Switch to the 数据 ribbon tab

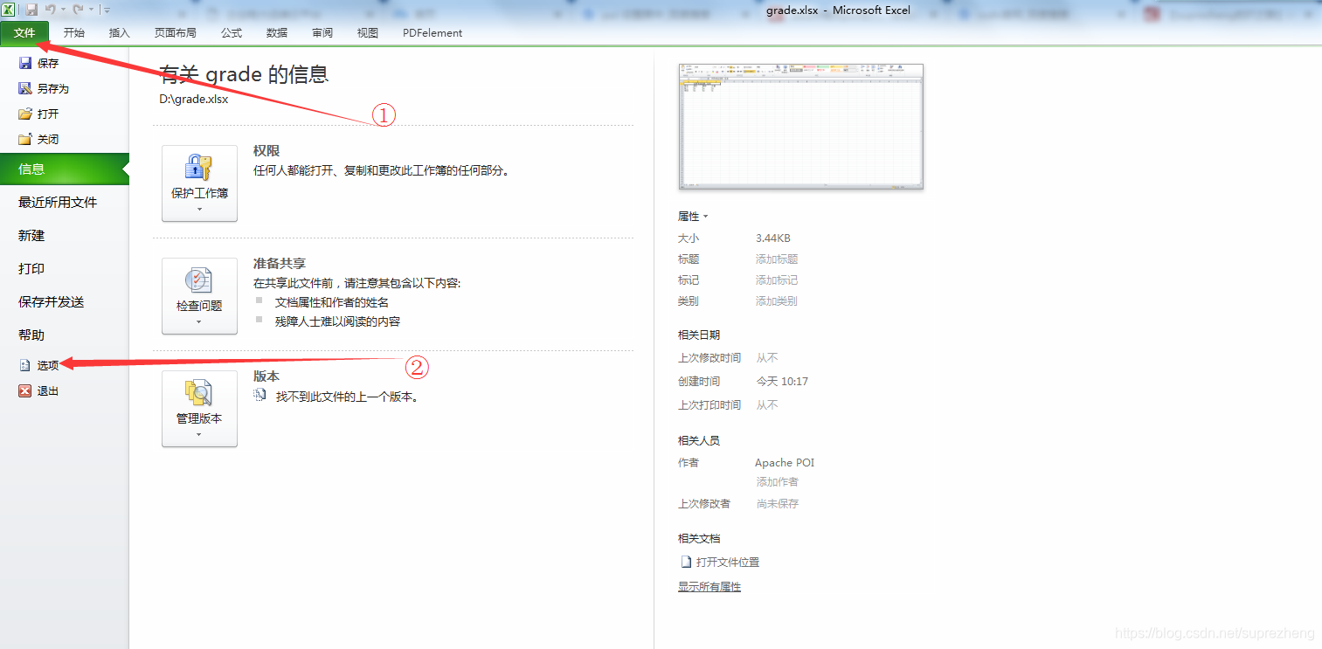pos(277,33)
